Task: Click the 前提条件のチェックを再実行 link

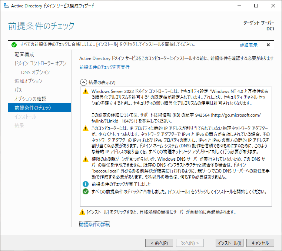Action: pyautogui.click(x=104, y=67)
